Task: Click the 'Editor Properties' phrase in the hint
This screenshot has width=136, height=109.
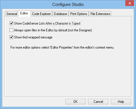Action: 62,47
